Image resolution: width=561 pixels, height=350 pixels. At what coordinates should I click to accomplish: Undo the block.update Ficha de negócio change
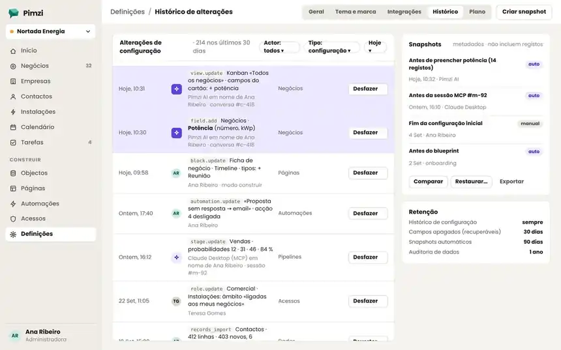tap(368, 173)
